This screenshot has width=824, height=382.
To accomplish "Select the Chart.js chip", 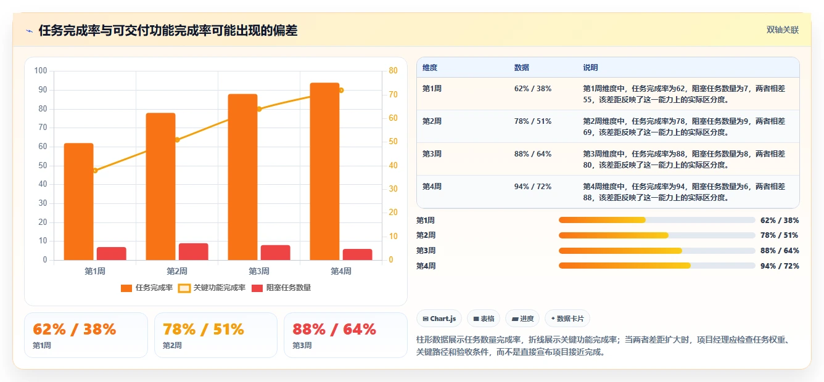I will 439,319.
